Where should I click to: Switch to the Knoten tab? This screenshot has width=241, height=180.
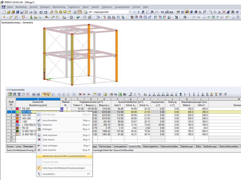[10, 146]
